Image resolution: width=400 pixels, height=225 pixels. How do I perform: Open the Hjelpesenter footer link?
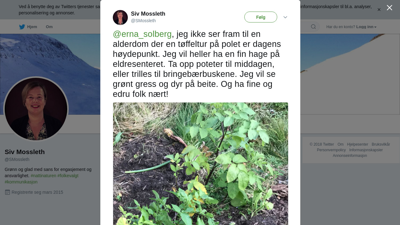pos(357,144)
